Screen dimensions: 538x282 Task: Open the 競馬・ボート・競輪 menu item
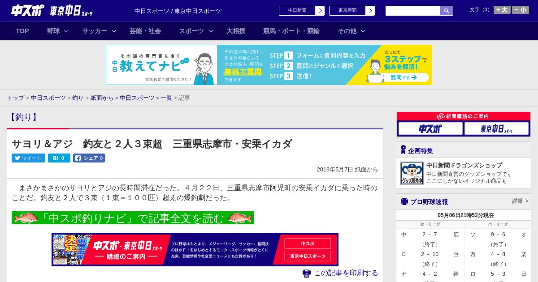291,31
